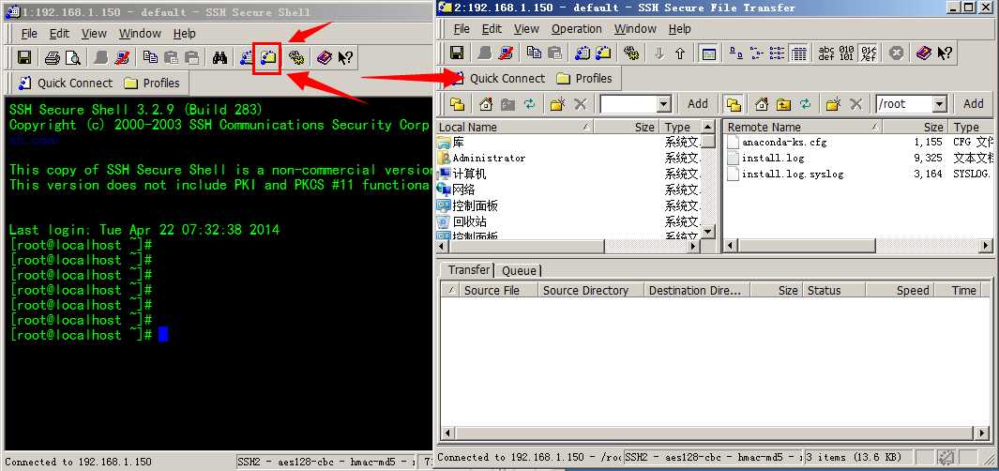The width and height of the screenshot is (999, 471).
Task: Open New File Transfer Window in Secure Shell
Action: (267, 58)
